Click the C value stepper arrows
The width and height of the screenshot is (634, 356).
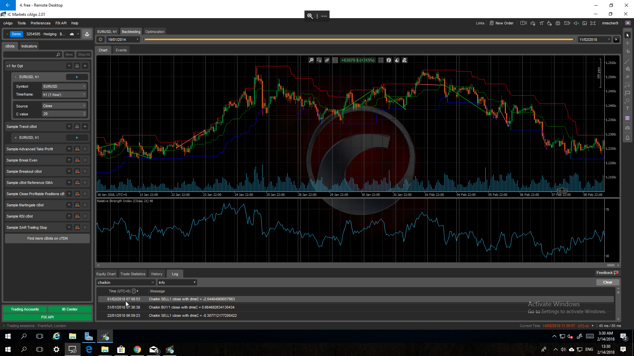[x=85, y=114]
